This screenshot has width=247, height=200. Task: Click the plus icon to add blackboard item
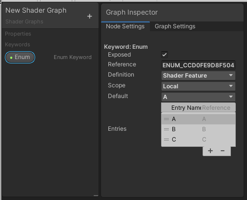click(89, 16)
